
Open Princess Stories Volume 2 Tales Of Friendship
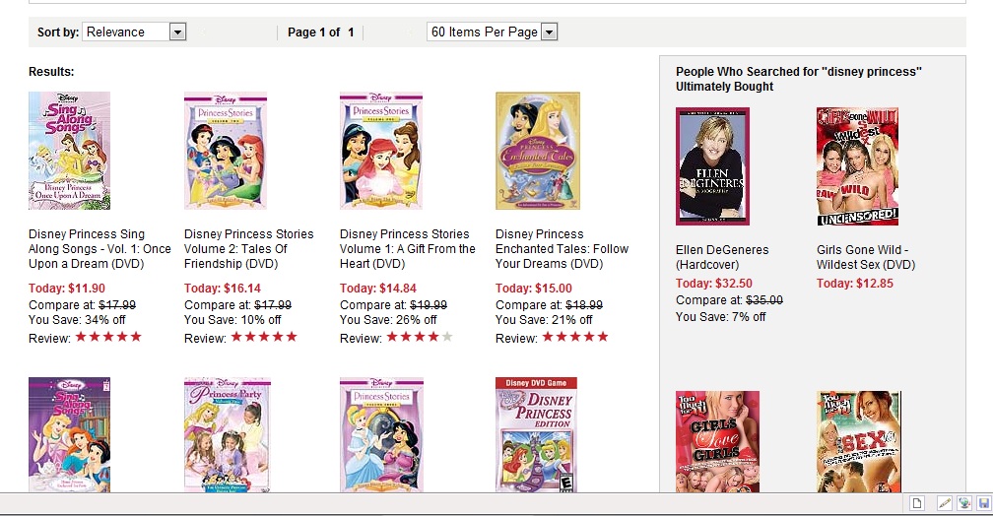[x=249, y=249]
